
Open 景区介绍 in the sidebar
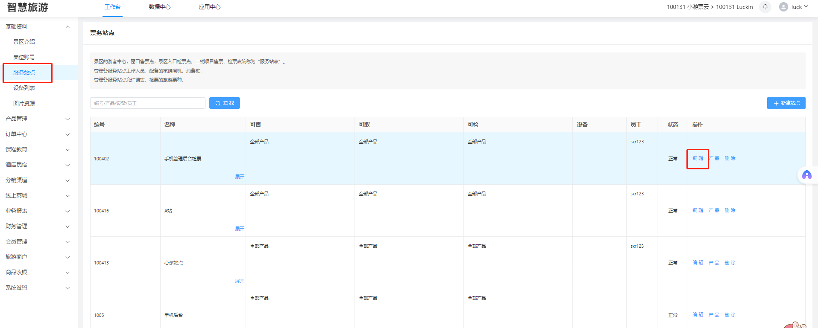click(x=24, y=42)
